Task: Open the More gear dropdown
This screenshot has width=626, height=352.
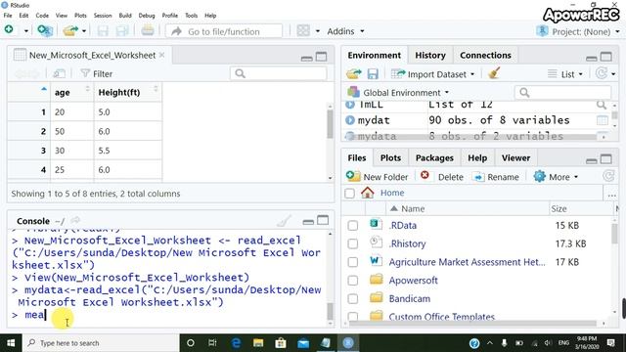Action: click(556, 177)
